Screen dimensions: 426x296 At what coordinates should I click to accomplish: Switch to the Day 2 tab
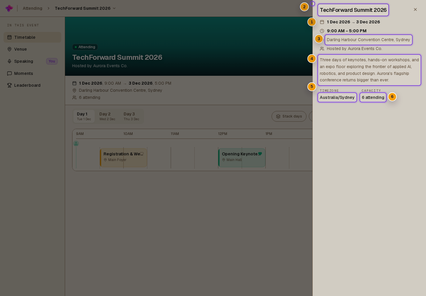tap(107, 116)
